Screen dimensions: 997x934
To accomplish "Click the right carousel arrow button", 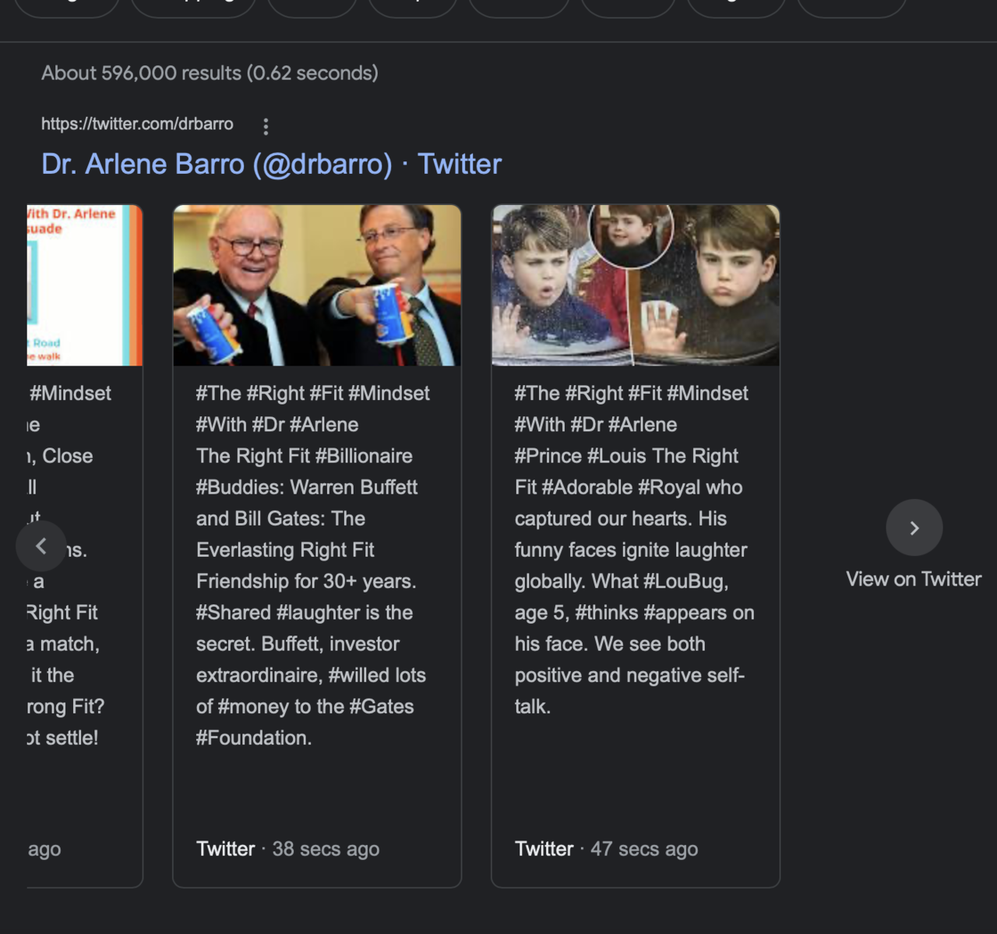I will point(914,528).
